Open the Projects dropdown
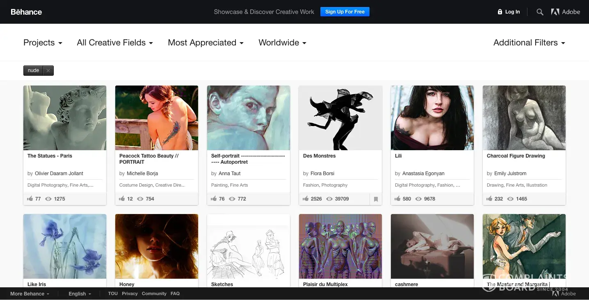Image resolution: width=589 pixels, height=300 pixels. tap(43, 43)
